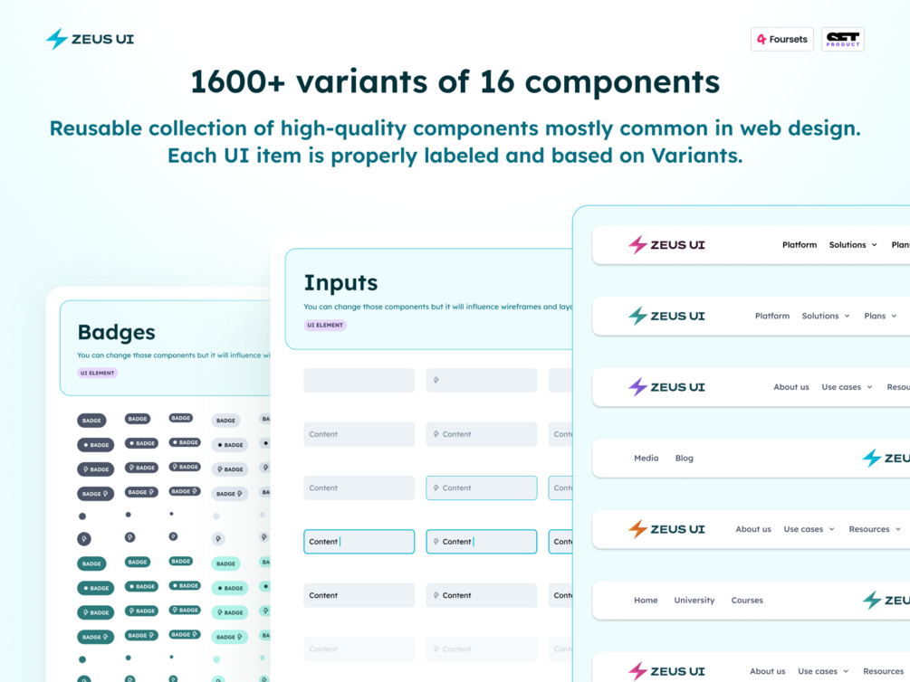This screenshot has width=910, height=682.
Task: Open the Set Product logo badge
Action: point(843,40)
